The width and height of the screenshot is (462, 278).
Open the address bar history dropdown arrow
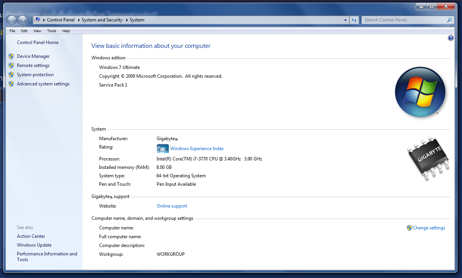tap(346, 20)
